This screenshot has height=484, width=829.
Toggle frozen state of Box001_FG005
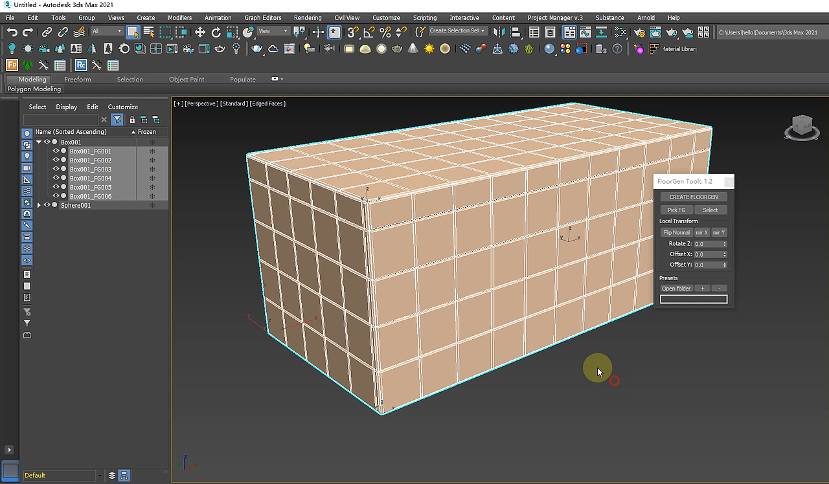coord(152,187)
